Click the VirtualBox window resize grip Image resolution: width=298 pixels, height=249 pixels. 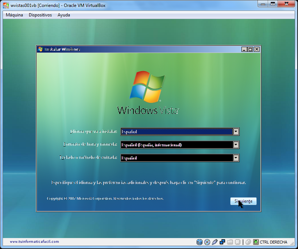(x=292, y=244)
